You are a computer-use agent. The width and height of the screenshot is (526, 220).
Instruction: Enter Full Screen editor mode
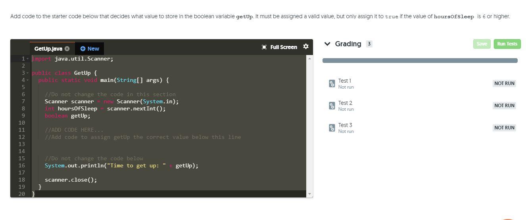click(280, 47)
